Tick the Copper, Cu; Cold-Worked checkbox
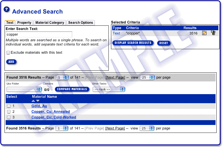Viewport: 224px width, 147px height. [x=9, y=117]
